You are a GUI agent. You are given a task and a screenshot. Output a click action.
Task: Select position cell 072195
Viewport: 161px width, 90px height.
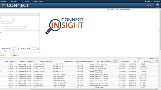[11, 66]
